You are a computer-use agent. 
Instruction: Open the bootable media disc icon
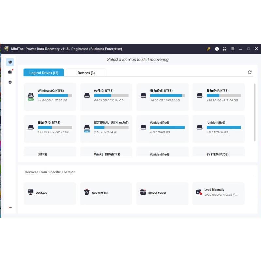pos(217,49)
